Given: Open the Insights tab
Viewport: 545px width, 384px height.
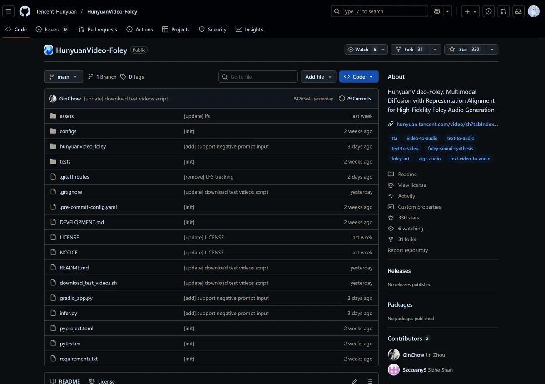Looking at the screenshot, I should point(249,30).
